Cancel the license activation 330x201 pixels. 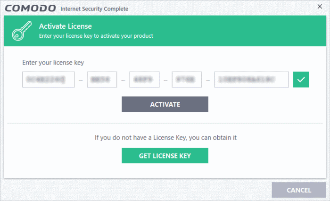299,190
